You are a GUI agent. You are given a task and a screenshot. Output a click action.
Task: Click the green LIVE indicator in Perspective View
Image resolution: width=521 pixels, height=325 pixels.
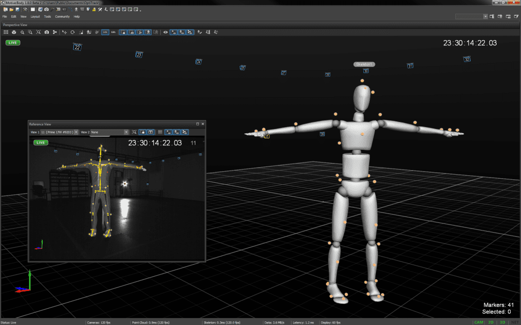13,43
